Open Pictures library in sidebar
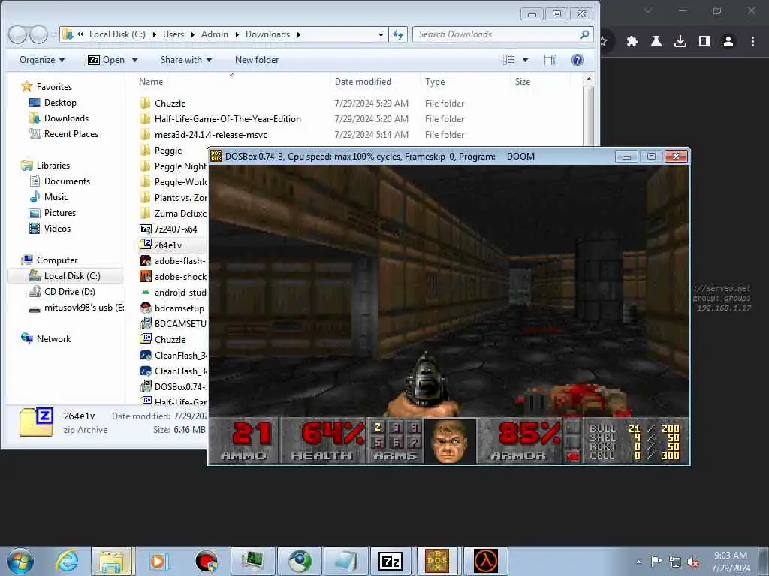 pos(59,212)
